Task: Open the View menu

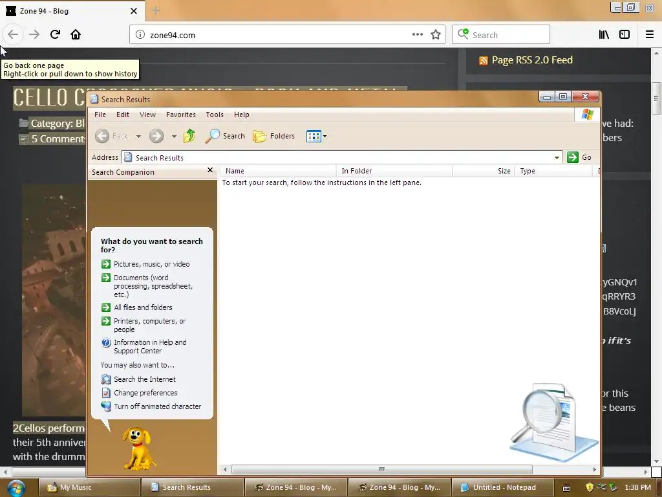Action: 148,115
